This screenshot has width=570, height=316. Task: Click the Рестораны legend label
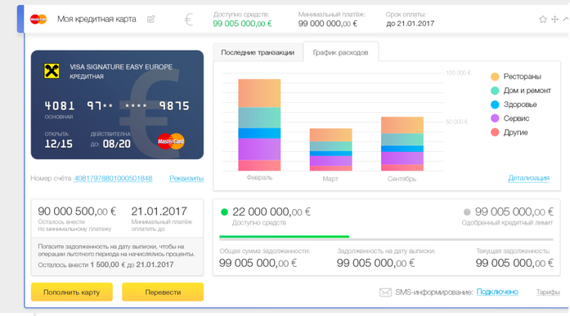coord(522,77)
